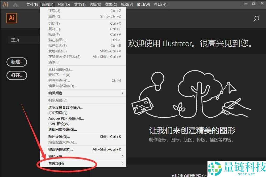Open the 效果(C) menu
The image size is (266, 177).
[111, 5]
